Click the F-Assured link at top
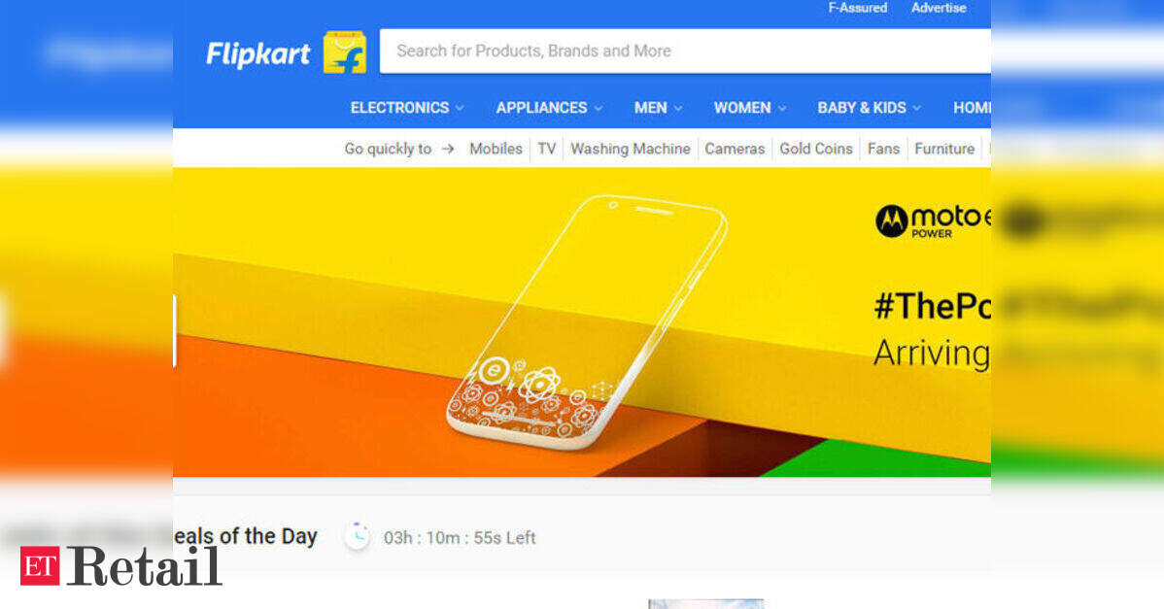Image resolution: width=1164 pixels, height=609 pixels. coord(857,8)
